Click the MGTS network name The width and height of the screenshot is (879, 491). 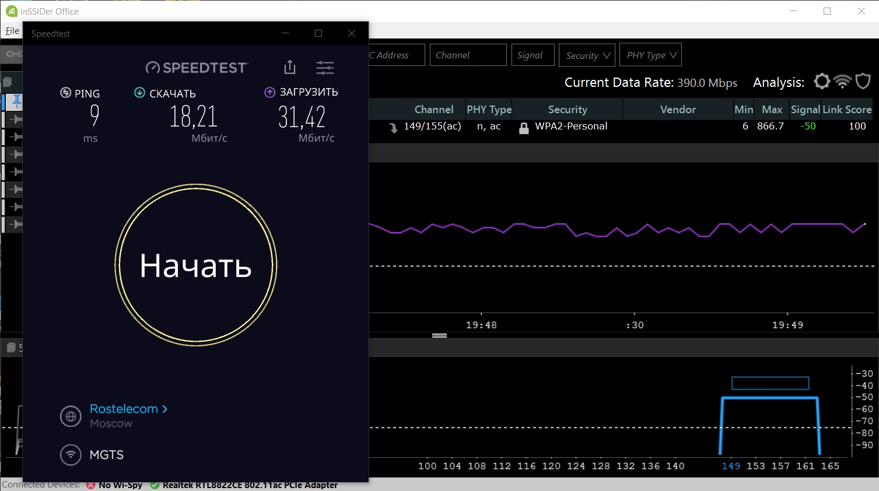[x=107, y=455]
